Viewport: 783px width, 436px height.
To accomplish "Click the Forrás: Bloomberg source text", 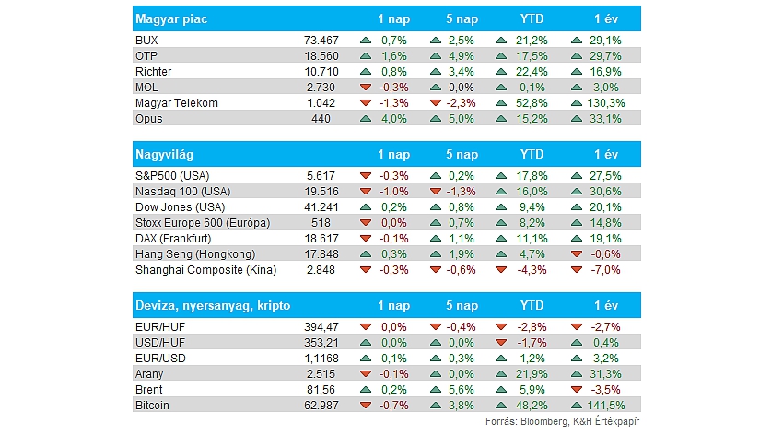I will point(526,421).
